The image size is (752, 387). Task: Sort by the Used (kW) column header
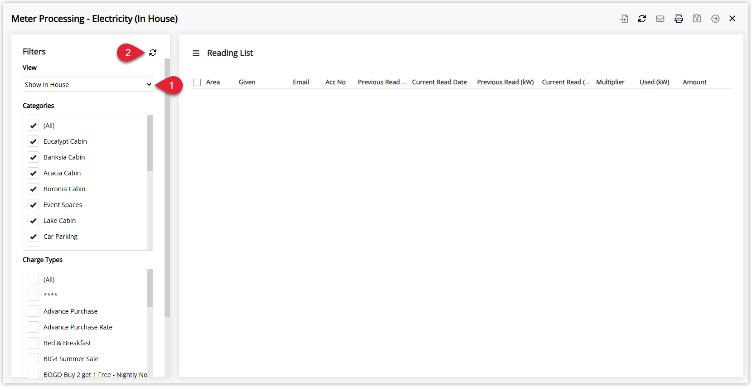pos(655,82)
